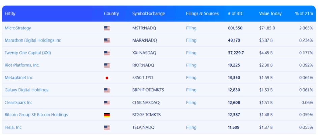The image size is (318, 137).
Task: Open Bitcoin Group SE Bitcoin Holdings link
Action: pyautogui.click(x=36, y=115)
